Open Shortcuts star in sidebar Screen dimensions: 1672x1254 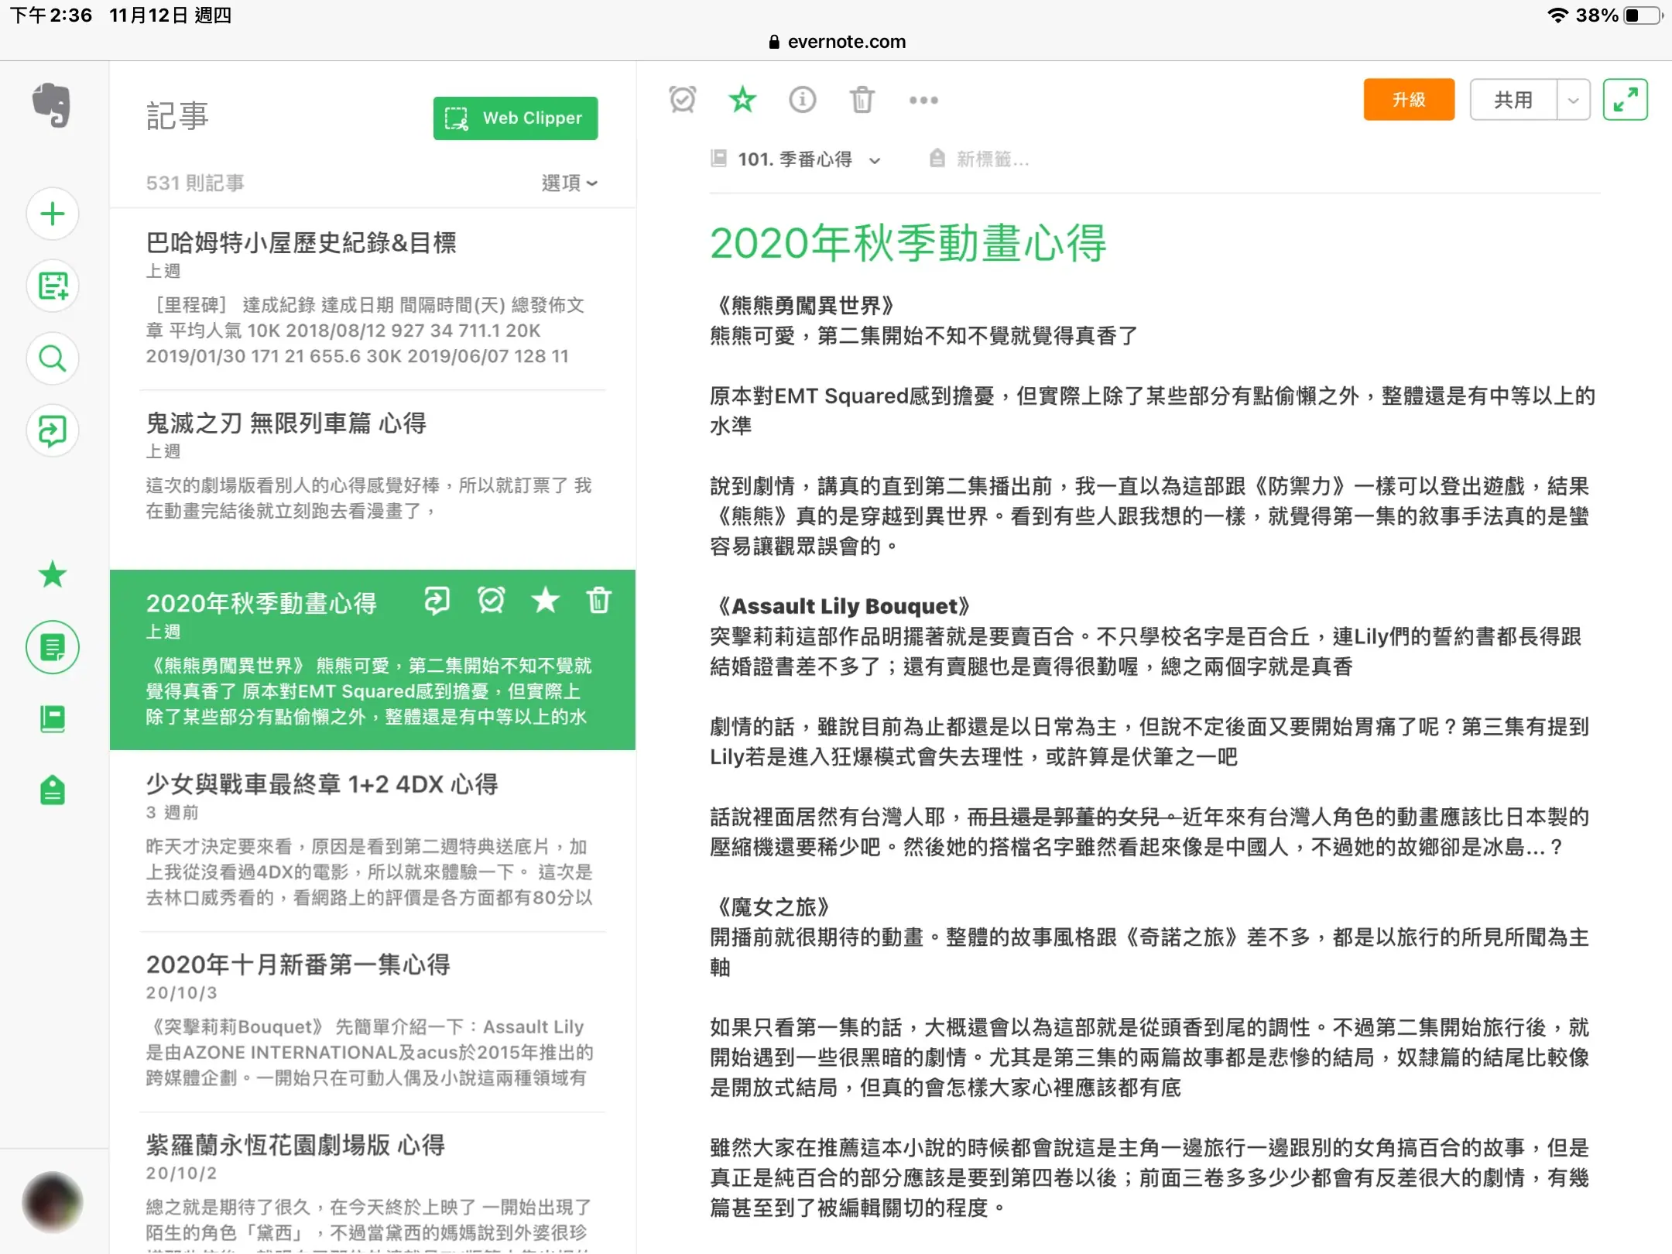[53, 574]
